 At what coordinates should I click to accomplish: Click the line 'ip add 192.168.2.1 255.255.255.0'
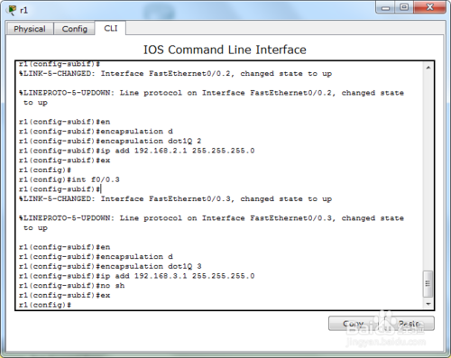(x=136, y=151)
